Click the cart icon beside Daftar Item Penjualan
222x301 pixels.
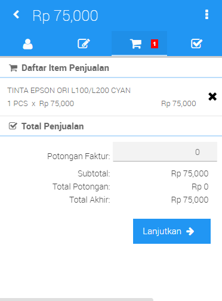point(13,68)
